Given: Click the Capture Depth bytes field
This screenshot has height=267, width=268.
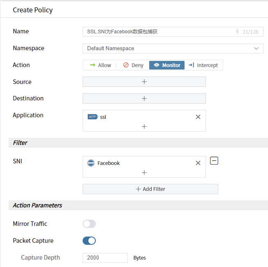Looking at the screenshot, I should click(105, 258).
